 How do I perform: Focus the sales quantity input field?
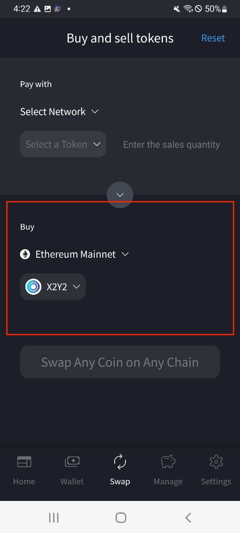[x=171, y=144]
